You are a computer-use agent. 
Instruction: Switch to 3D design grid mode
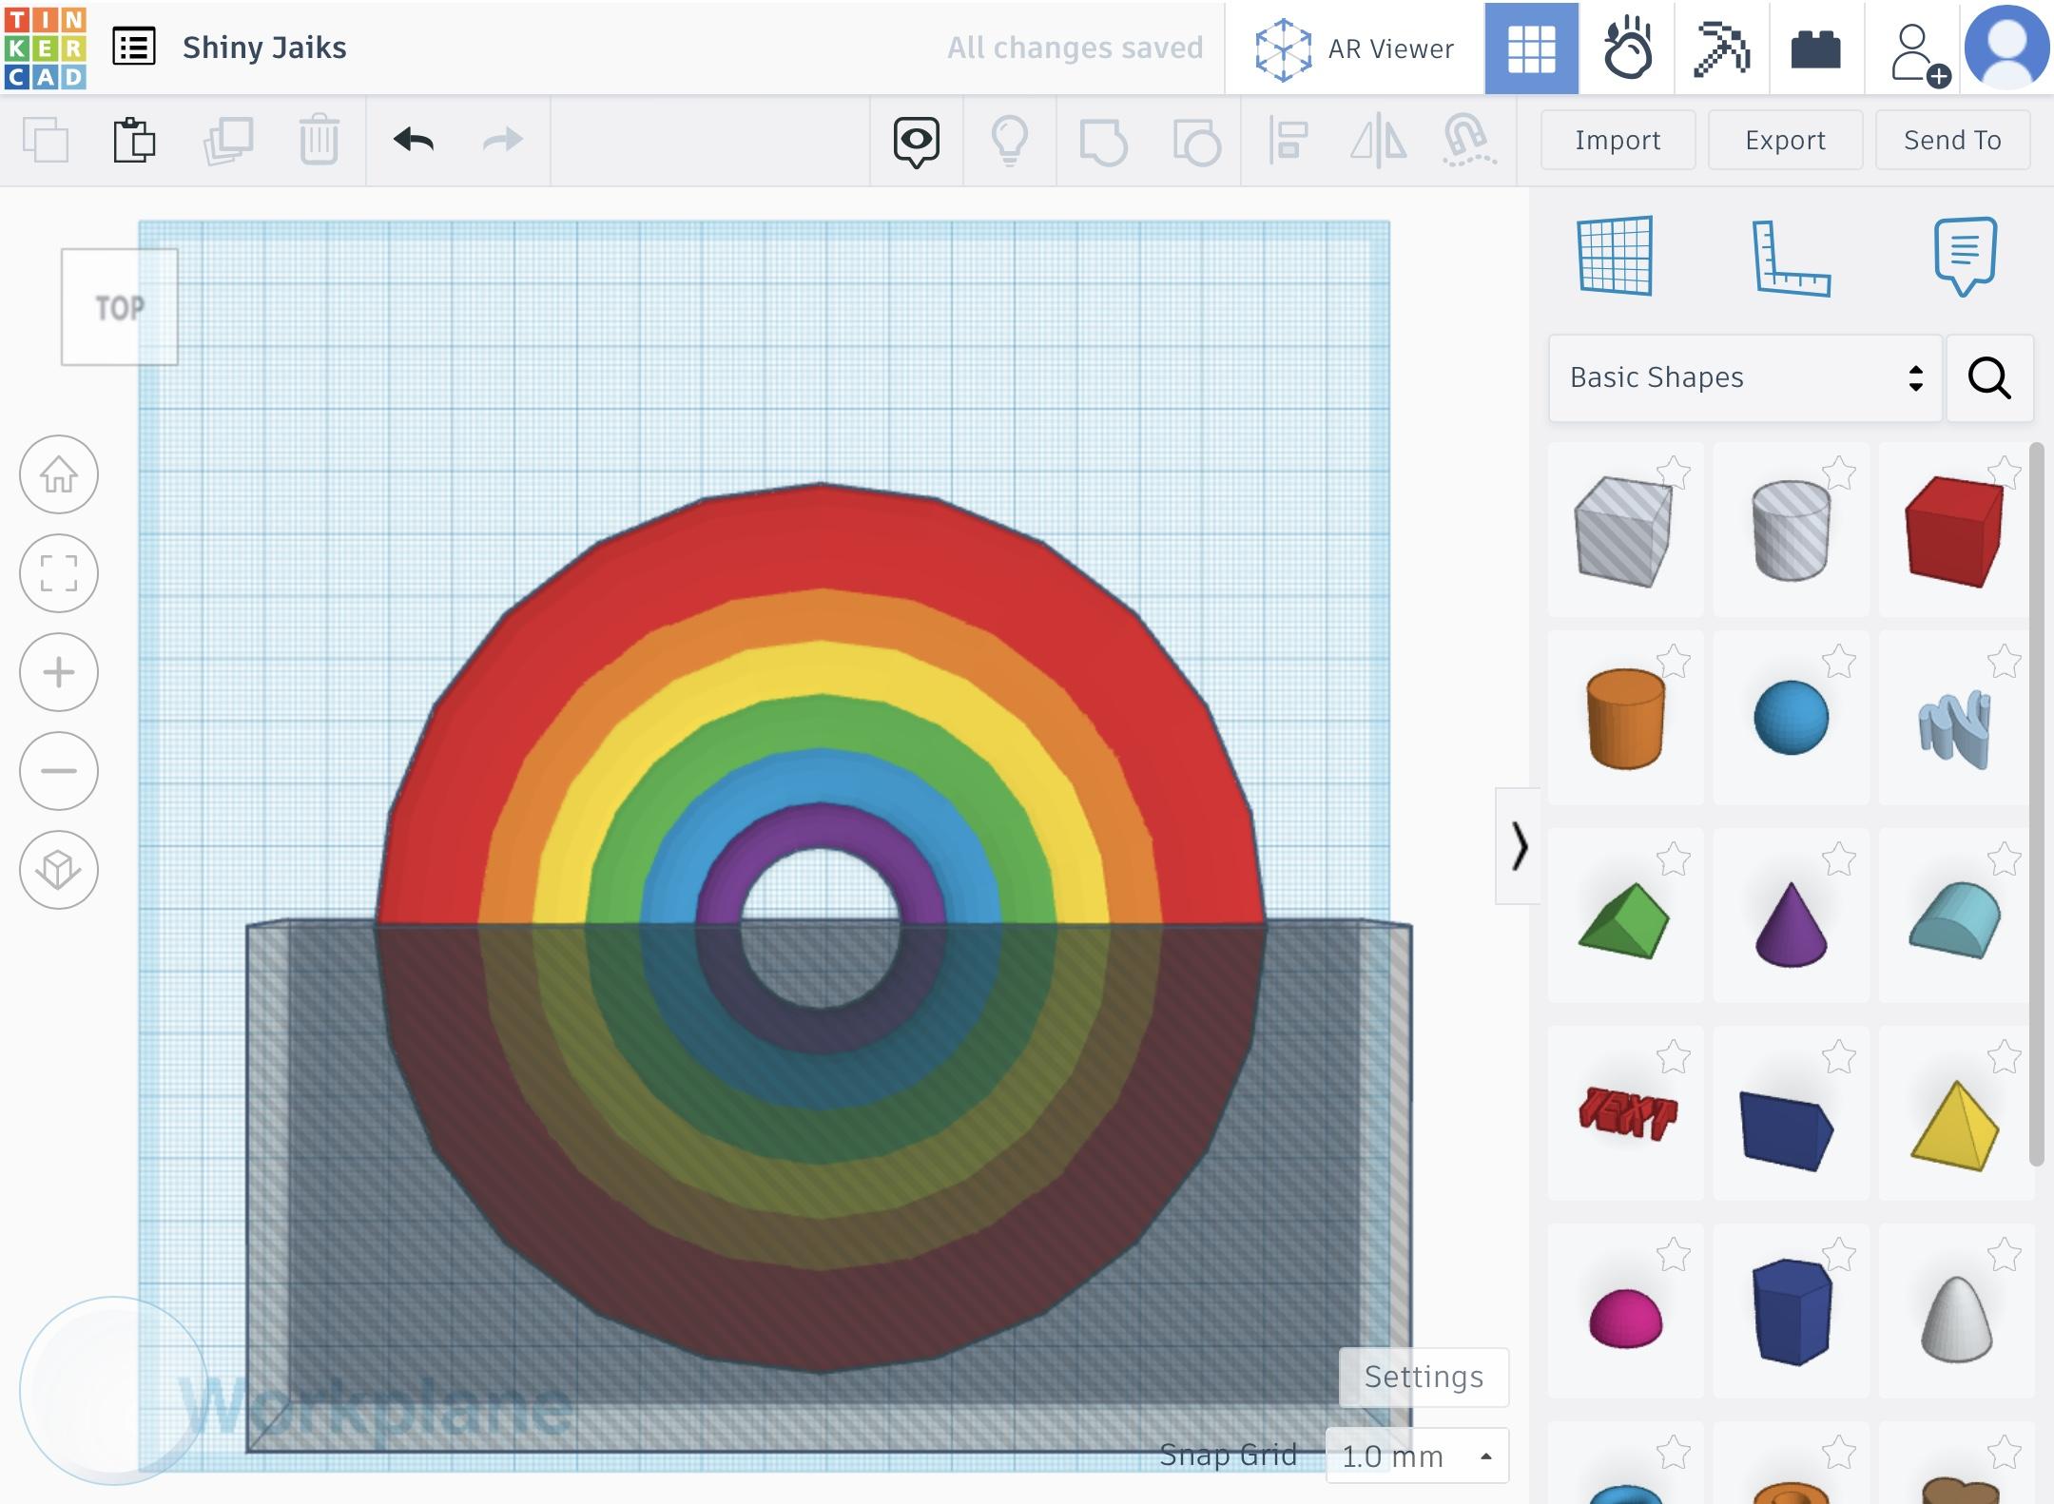tap(1531, 48)
